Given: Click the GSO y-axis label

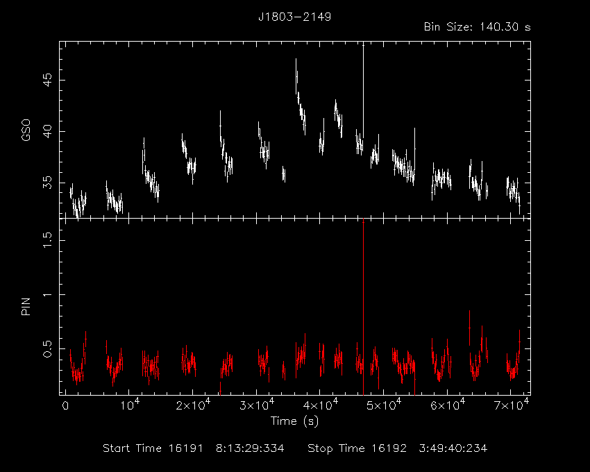Looking at the screenshot, I should [x=26, y=130].
